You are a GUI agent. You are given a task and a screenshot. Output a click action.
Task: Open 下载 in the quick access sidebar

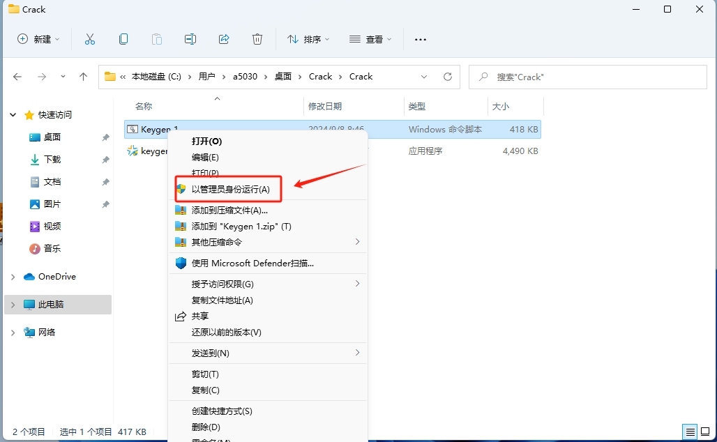pyautogui.click(x=52, y=160)
